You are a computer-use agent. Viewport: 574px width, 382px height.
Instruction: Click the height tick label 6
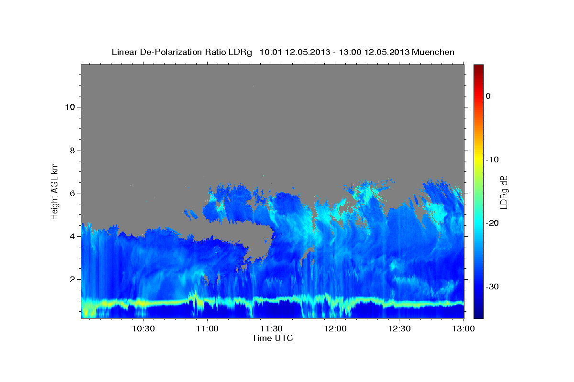click(72, 193)
